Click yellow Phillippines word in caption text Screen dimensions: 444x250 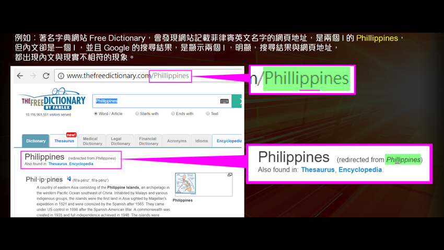coord(377,38)
